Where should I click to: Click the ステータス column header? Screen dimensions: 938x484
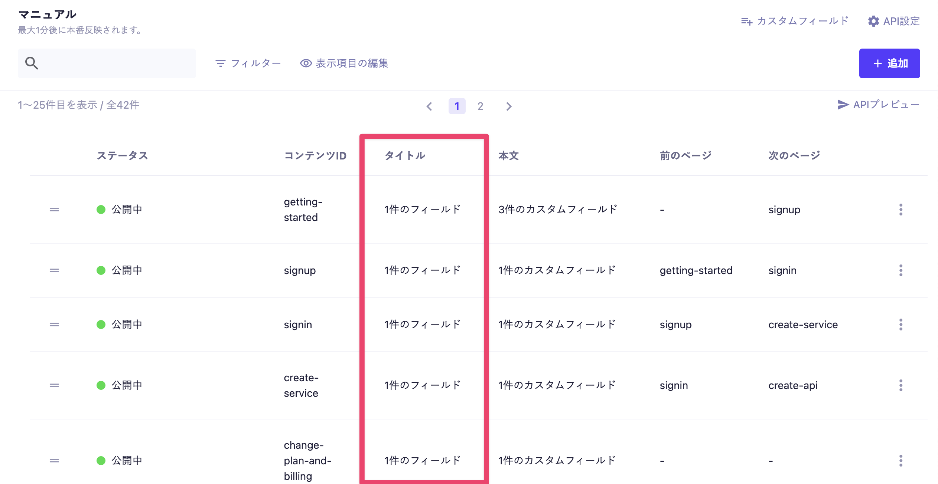point(122,156)
